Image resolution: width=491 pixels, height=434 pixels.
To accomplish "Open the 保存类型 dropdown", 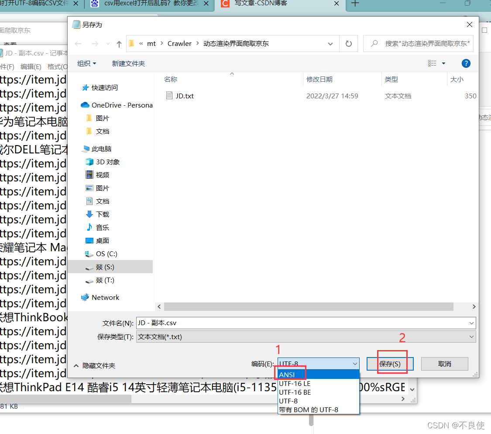I will (306, 337).
